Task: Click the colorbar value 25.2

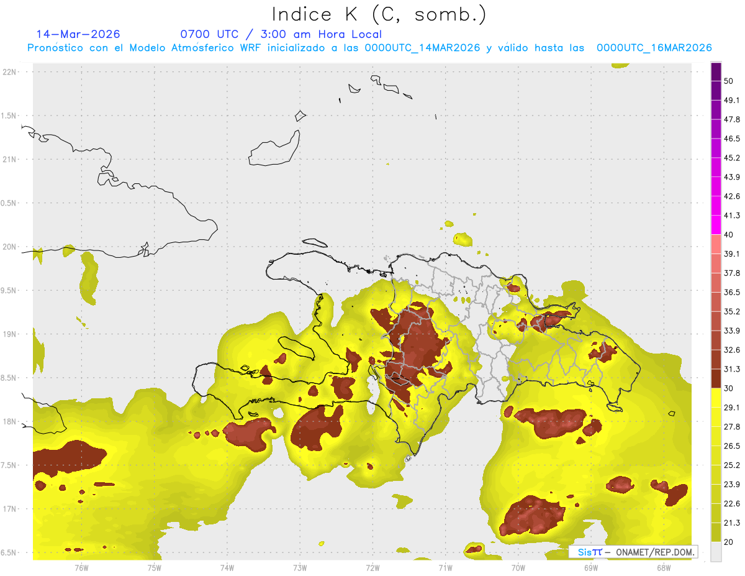Action: [x=733, y=465]
